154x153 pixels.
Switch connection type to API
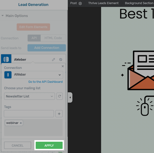pos(34,38)
